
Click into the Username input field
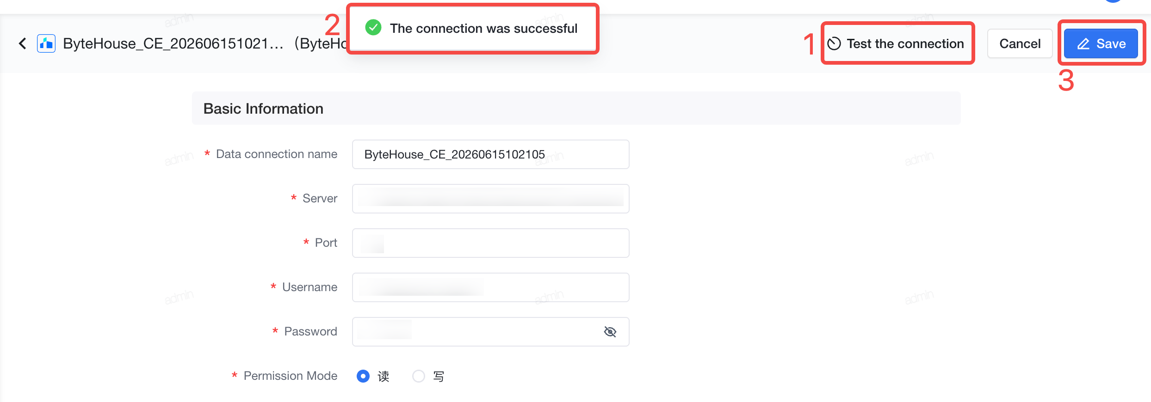[490, 287]
